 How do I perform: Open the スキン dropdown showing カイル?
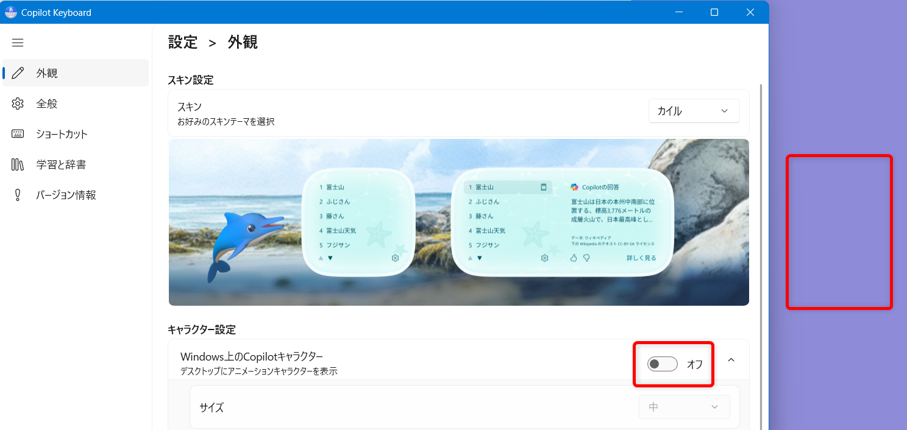coord(694,111)
